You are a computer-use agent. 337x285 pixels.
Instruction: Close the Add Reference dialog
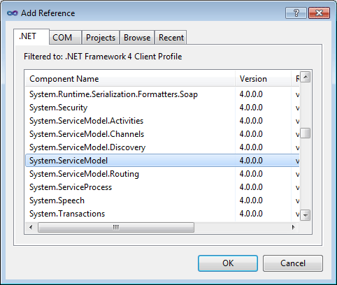point(319,13)
